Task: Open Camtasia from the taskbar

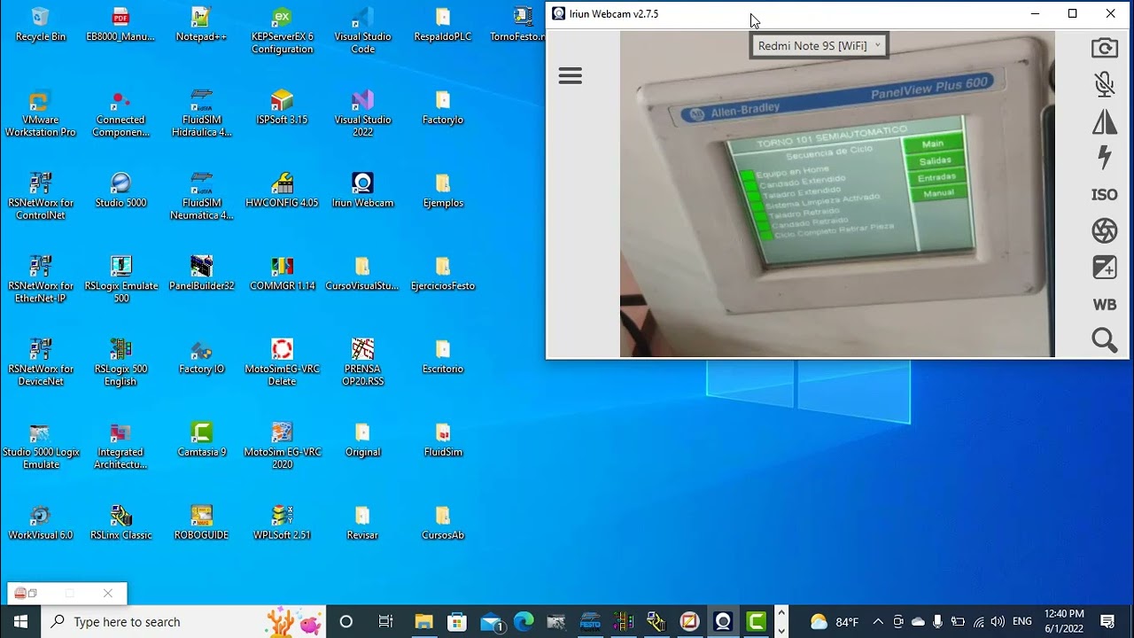Action: (x=756, y=622)
